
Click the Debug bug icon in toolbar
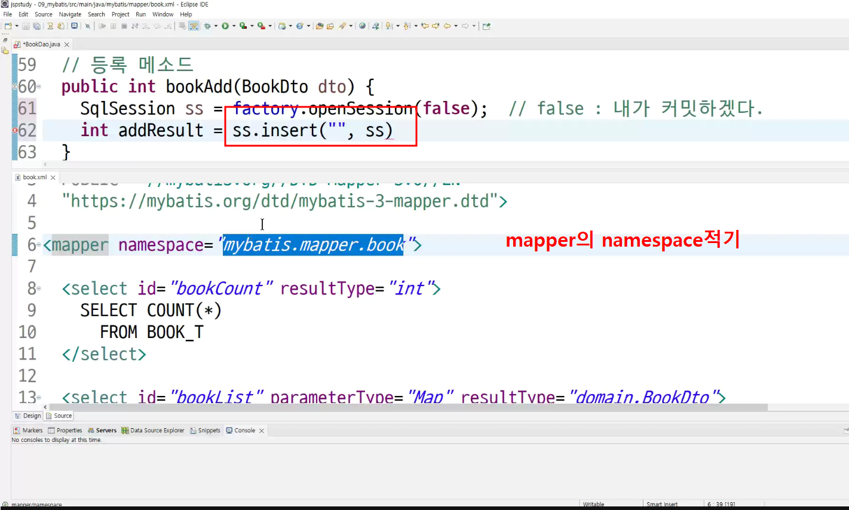207,26
